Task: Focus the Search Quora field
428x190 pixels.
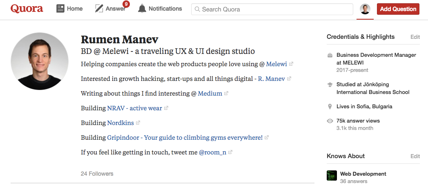Action: pos(272,9)
